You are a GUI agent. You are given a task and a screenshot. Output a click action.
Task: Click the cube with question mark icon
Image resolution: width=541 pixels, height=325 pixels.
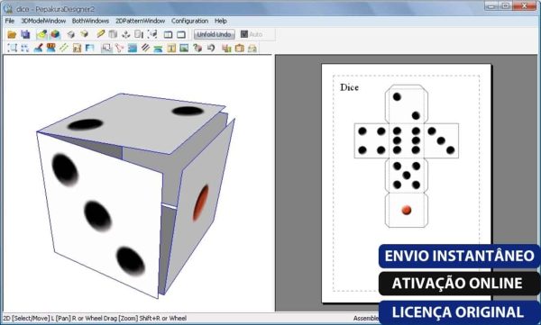point(197,48)
